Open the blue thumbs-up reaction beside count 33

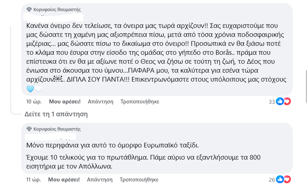280,101
